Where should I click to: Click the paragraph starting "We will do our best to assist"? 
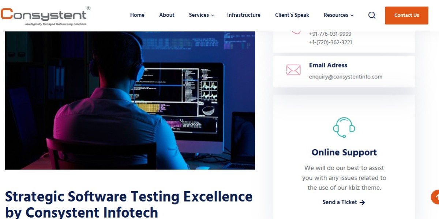[344, 178]
